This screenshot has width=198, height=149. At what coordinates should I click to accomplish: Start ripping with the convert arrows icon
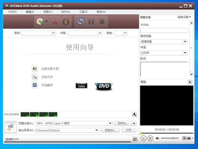pos(81,22)
